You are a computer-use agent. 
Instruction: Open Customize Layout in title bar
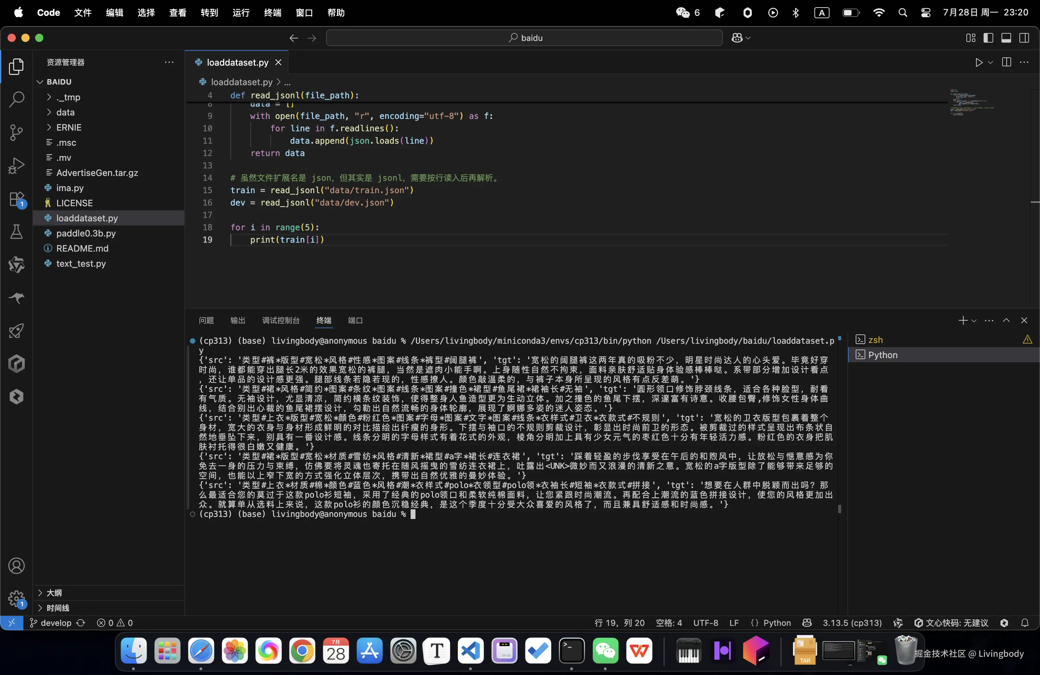pyautogui.click(x=971, y=38)
